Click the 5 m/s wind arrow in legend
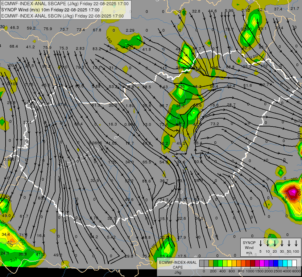 pyautogui.click(x=260, y=243)
